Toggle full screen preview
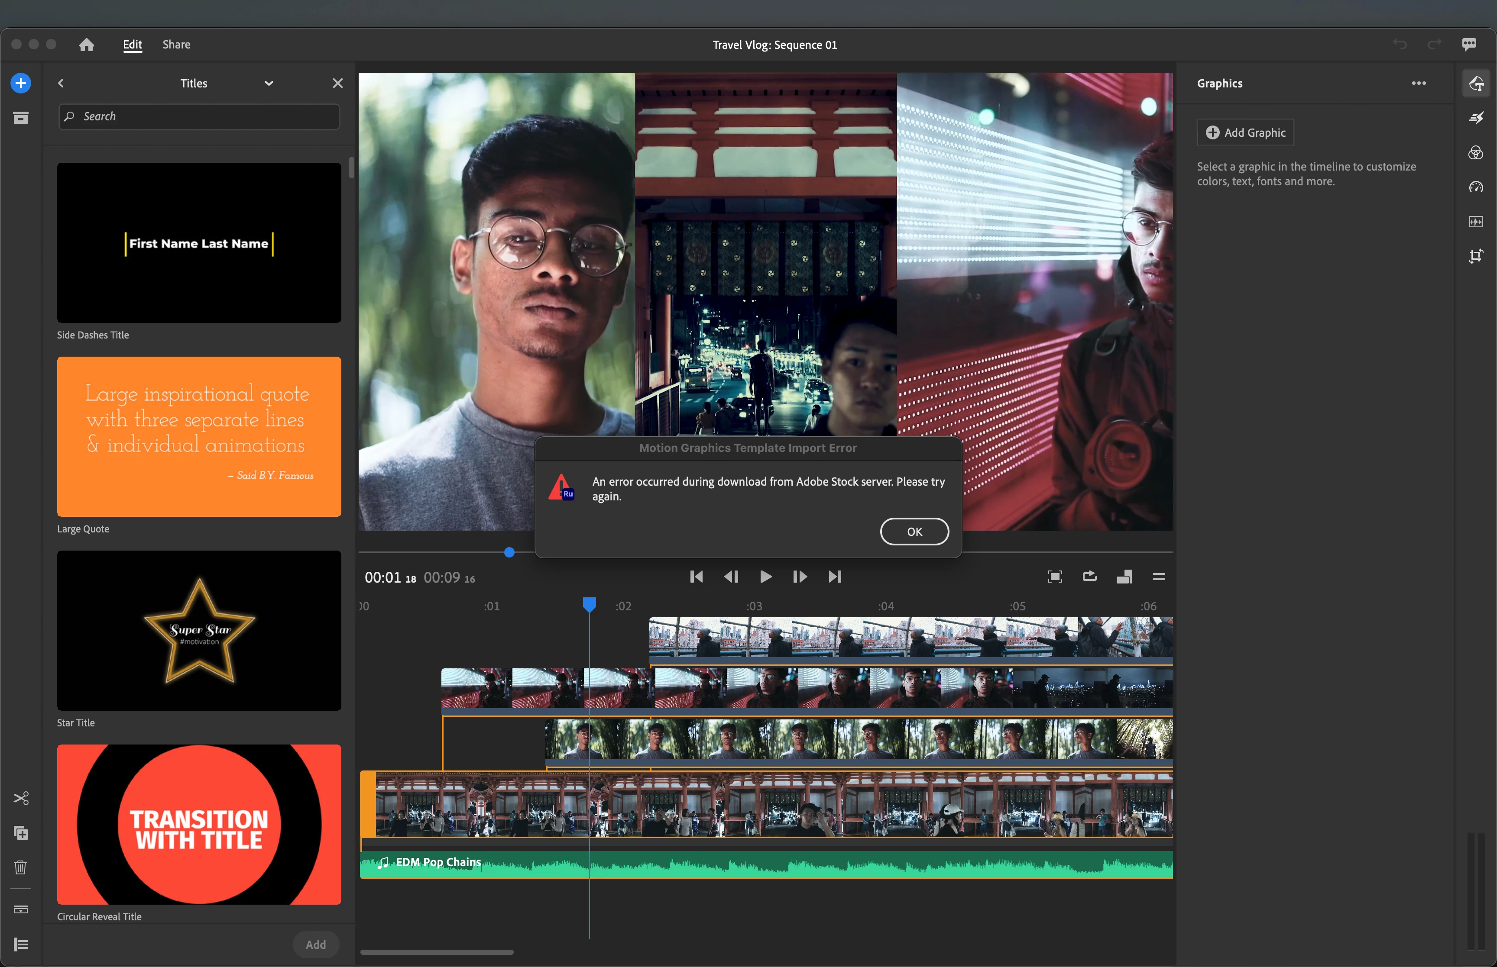Image resolution: width=1497 pixels, height=967 pixels. (x=1055, y=577)
